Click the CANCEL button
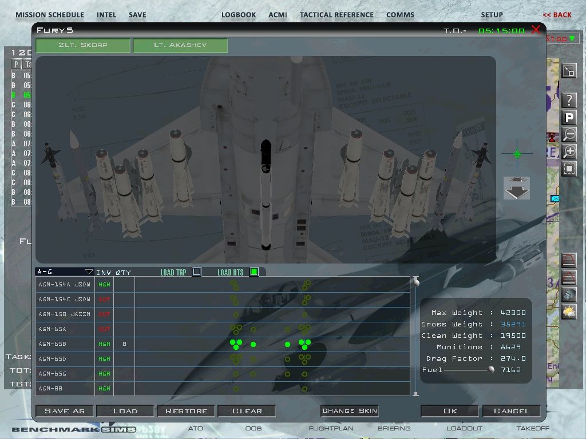This screenshot has height=439, width=586. pyautogui.click(x=511, y=411)
